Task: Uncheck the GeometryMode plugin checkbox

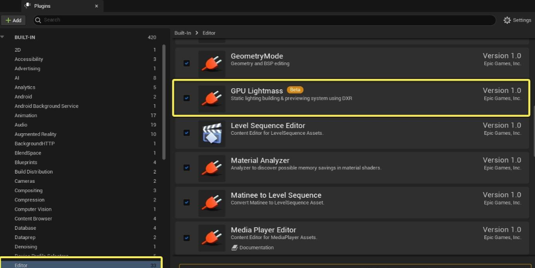Action: coord(187,64)
